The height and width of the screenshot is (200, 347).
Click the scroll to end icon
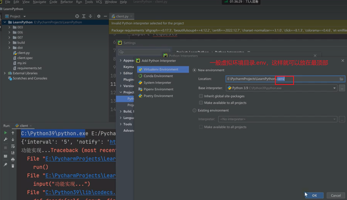(x=13, y=153)
